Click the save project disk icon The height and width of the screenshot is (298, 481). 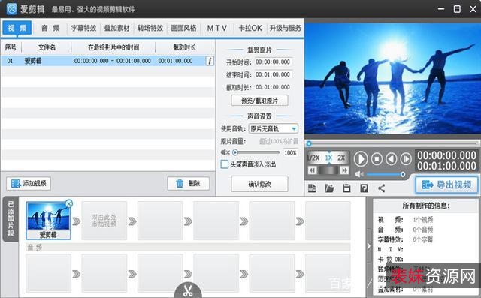pyautogui.click(x=346, y=188)
